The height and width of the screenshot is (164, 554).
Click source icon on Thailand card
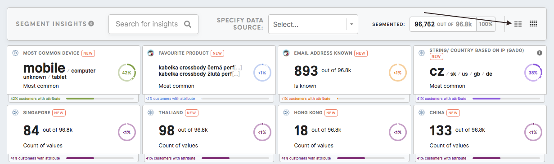pyautogui.click(x=151, y=113)
